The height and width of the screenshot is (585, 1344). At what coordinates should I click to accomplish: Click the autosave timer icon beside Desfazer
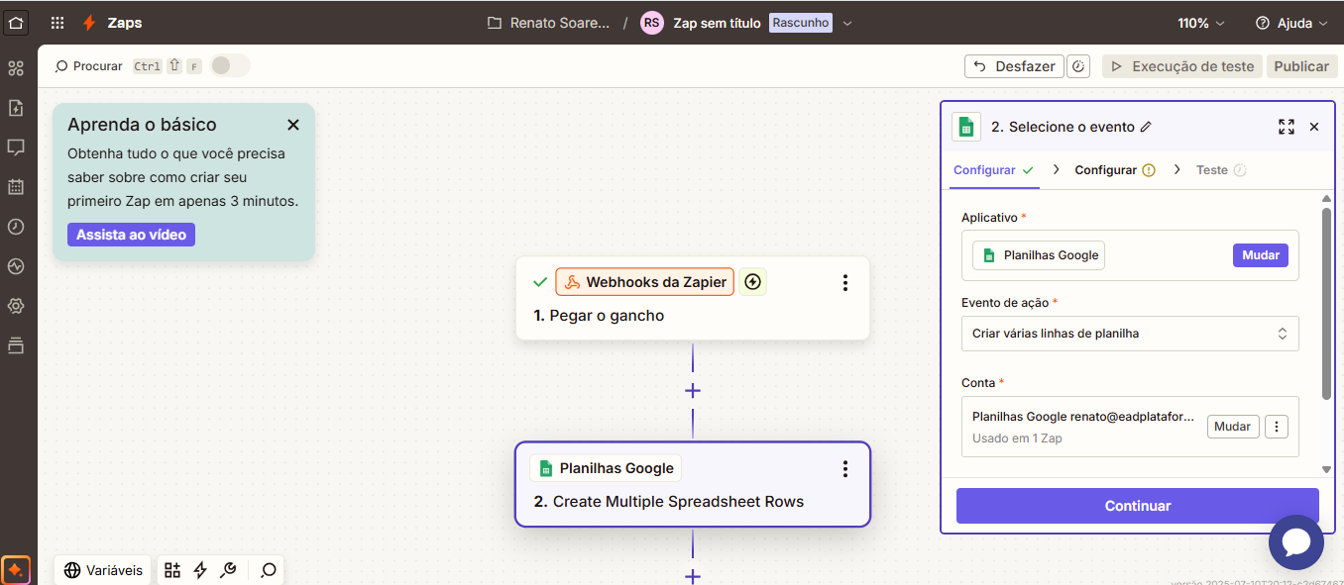pos(1079,66)
